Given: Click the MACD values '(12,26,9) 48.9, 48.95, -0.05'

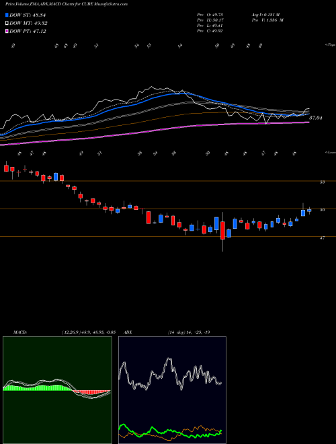Looking at the screenshot, I should pos(88,332).
